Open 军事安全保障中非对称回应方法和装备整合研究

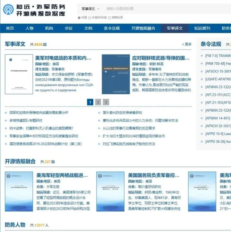44,136
